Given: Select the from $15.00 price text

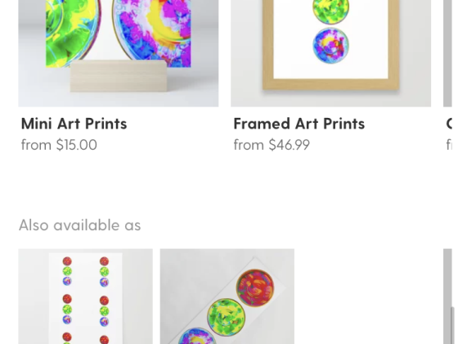Looking at the screenshot, I should click(59, 145).
